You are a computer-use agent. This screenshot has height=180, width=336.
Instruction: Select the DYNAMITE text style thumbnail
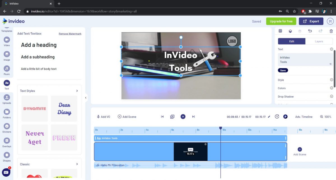pyautogui.click(x=34, y=108)
